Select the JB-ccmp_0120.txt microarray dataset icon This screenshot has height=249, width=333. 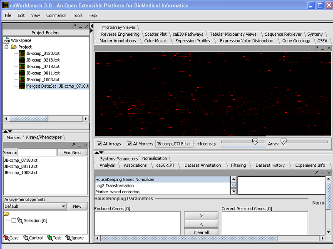click(22, 53)
